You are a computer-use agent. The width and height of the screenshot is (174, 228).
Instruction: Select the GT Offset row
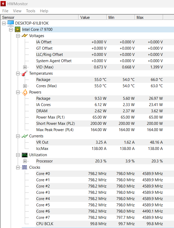(105, 48)
